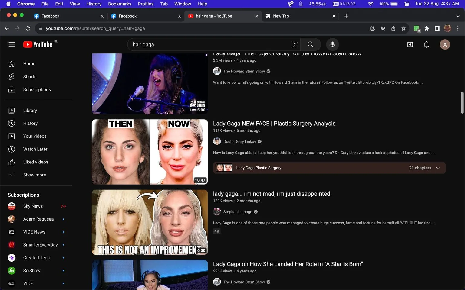Open macOS Control Center icon

407,4
